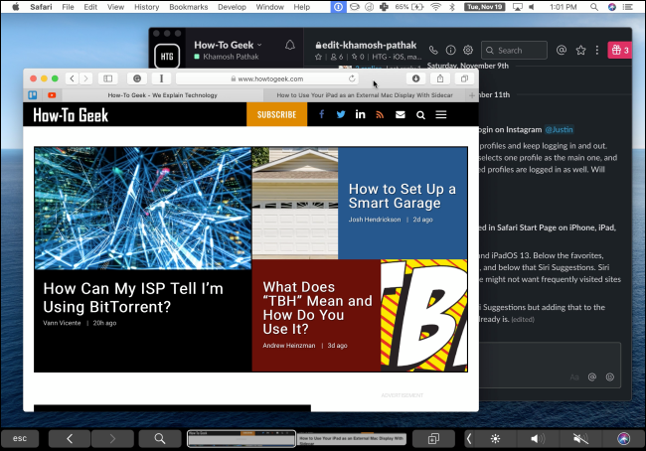Click the Safari forward arrow button
This screenshot has height=451, width=646.
coord(85,78)
